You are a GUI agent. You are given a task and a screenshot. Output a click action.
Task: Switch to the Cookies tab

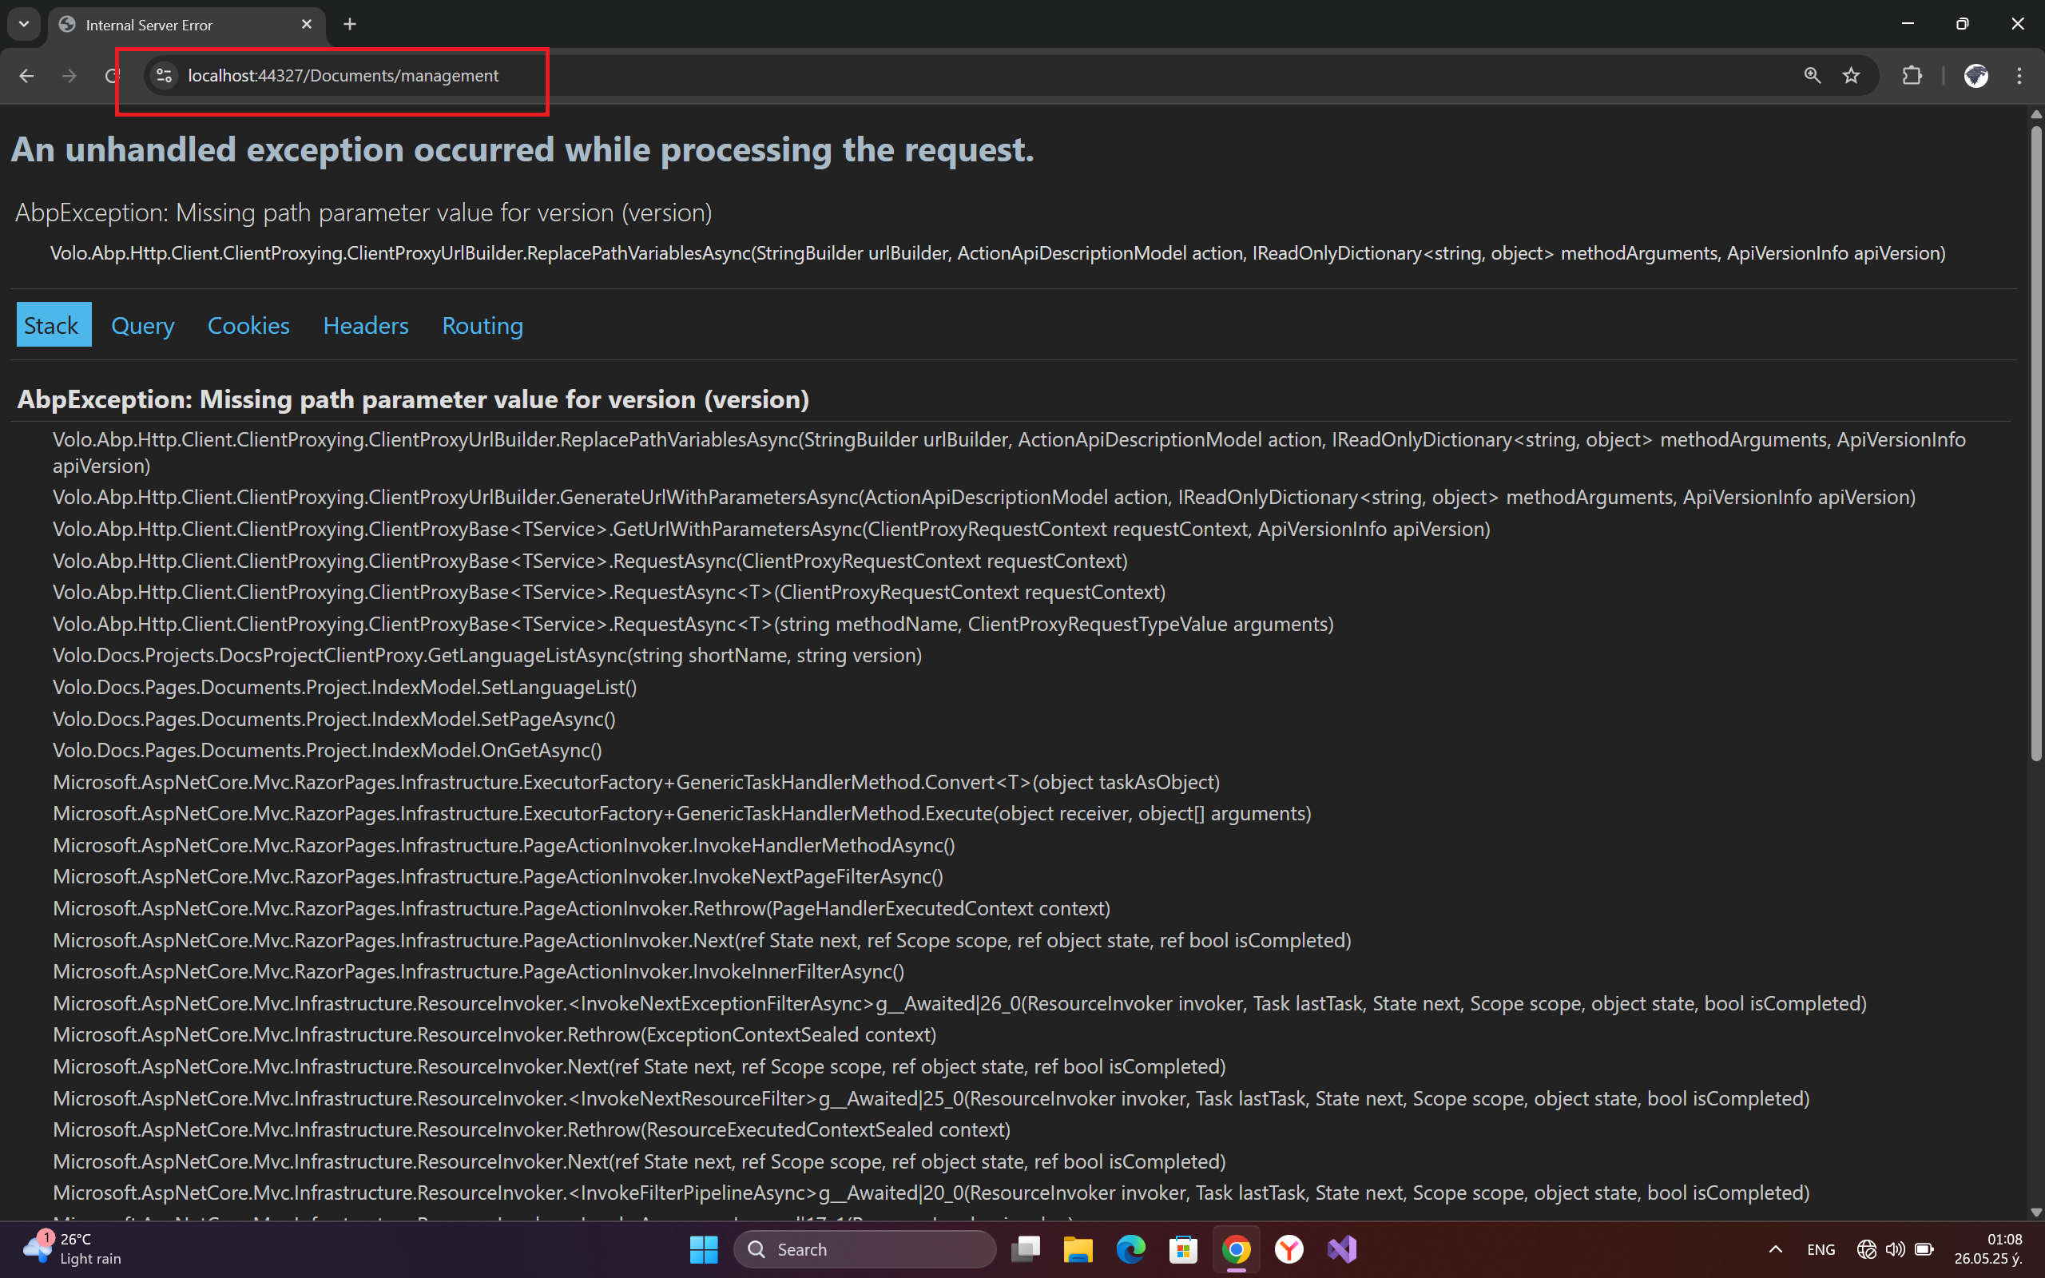tap(248, 325)
